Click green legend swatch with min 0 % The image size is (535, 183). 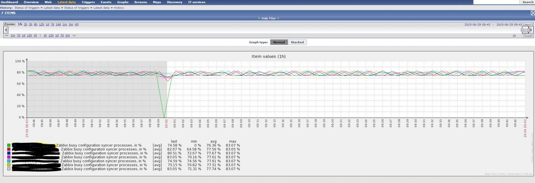click(9, 145)
